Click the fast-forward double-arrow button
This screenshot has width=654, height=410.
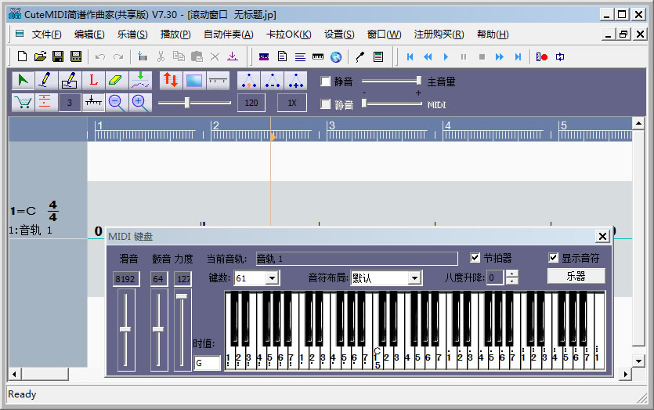[499, 56]
